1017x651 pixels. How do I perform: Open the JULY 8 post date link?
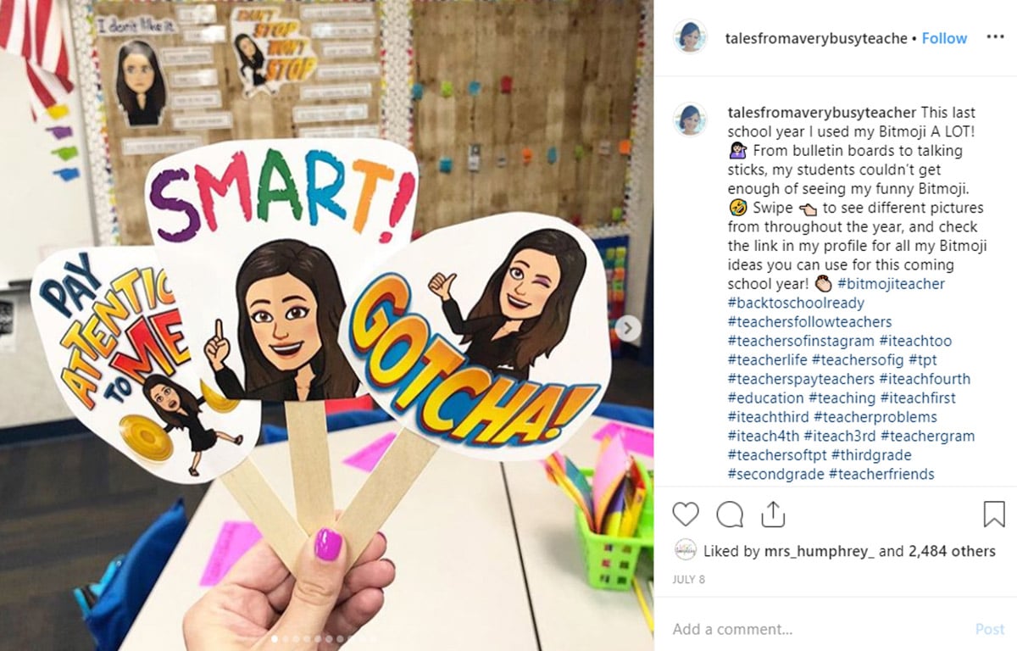(x=689, y=580)
